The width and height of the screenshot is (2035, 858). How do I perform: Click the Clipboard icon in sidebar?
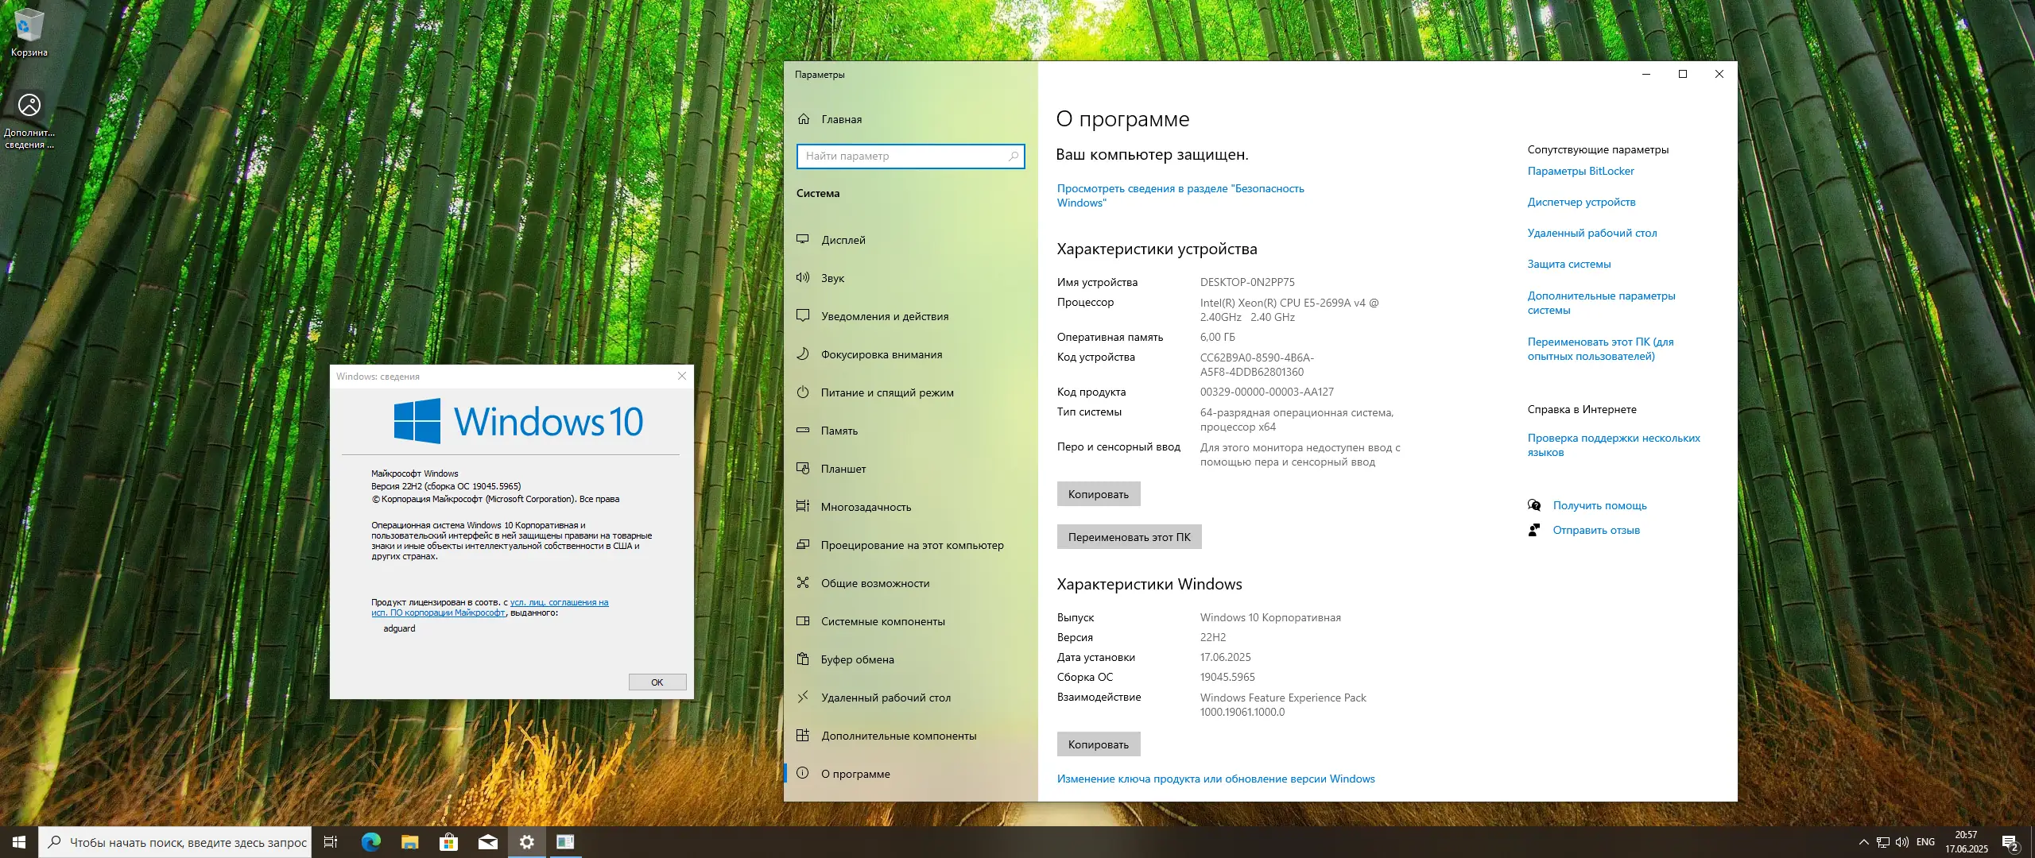click(x=803, y=659)
